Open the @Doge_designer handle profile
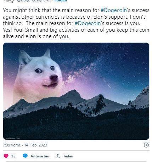The width and height of the screenshot is (152, 162). click(x=34, y=1)
